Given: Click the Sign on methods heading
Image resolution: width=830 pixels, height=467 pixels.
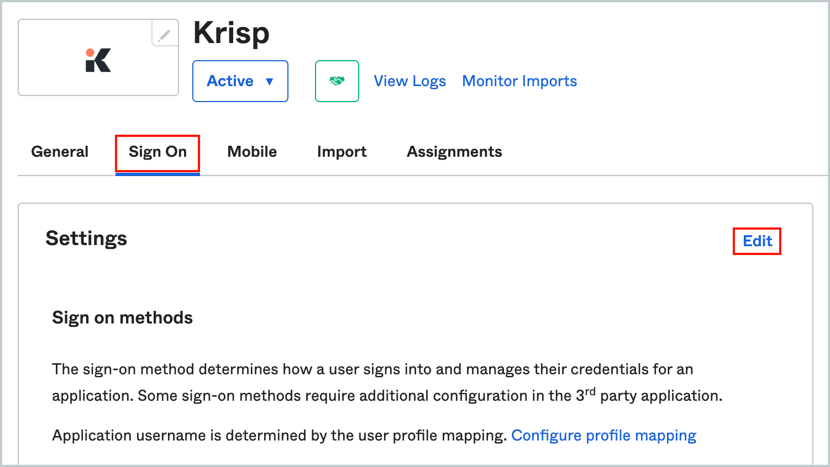Looking at the screenshot, I should [122, 318].
